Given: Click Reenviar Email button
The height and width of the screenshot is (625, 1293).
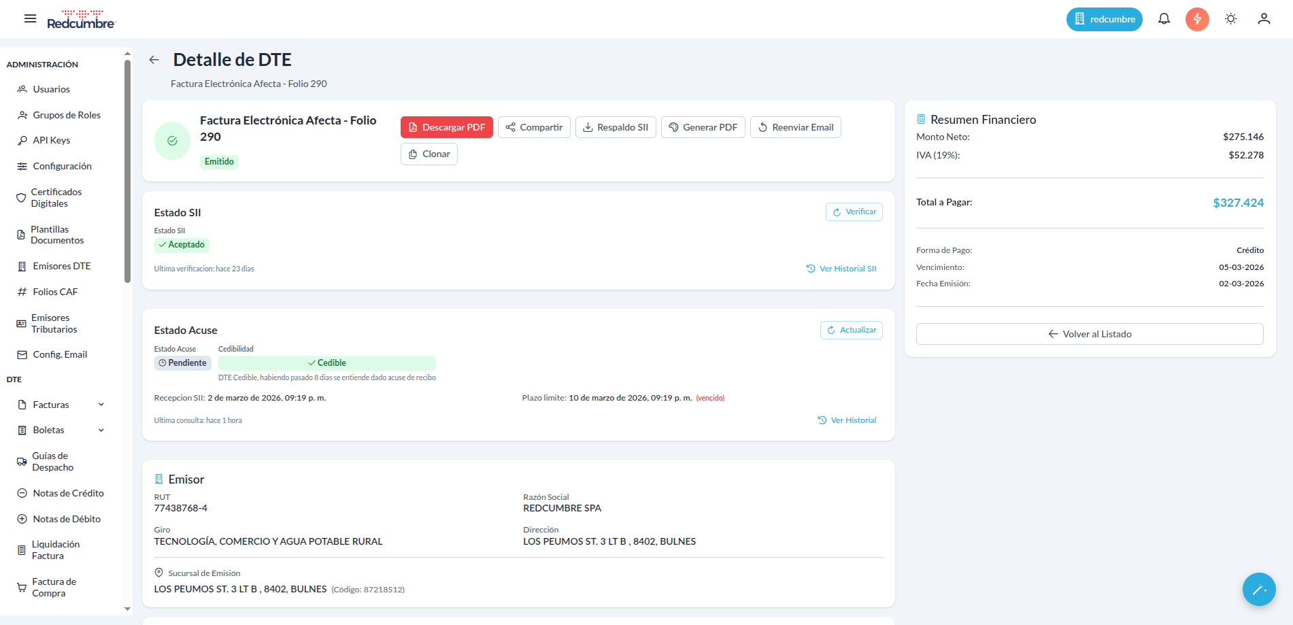Looking at the screenshot, I should click(x=796, y=127).
